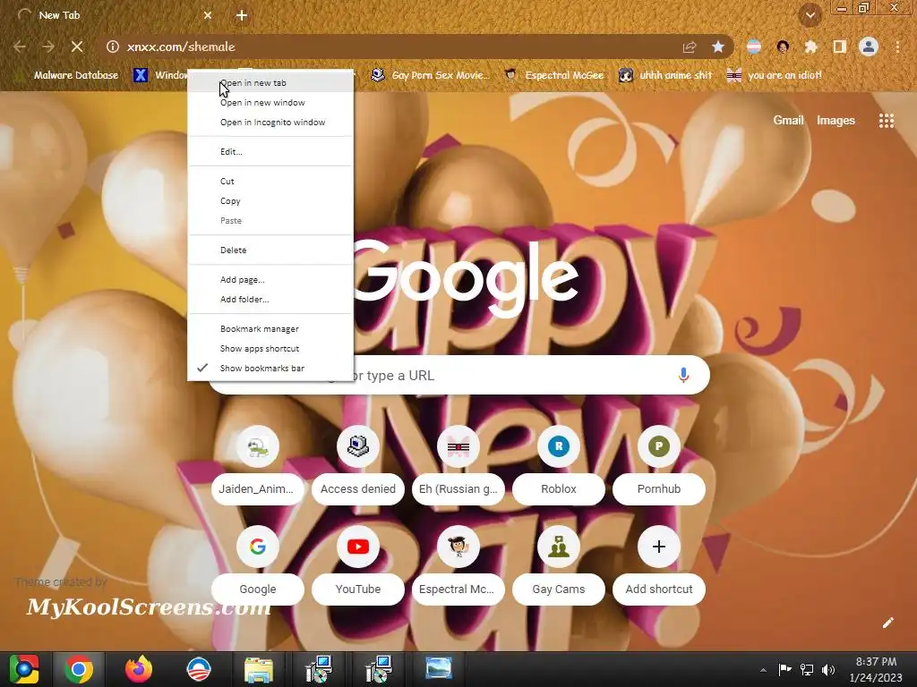This screenshot has width=917, height=687.
Task: Open the YouTube shortcut icon
Action: coord(358,547)
